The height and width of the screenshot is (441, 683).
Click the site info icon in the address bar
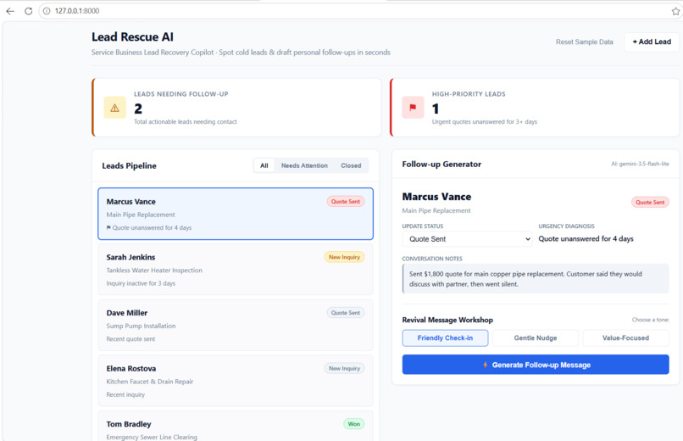click(x=47, y=11)
